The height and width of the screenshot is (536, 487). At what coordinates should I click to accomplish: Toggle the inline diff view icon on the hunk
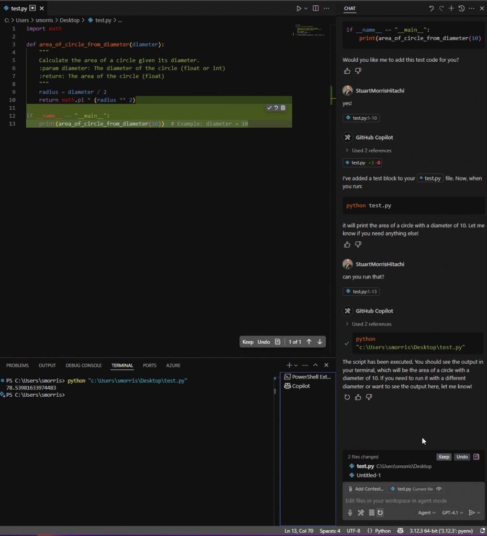[x=283, y=108]
